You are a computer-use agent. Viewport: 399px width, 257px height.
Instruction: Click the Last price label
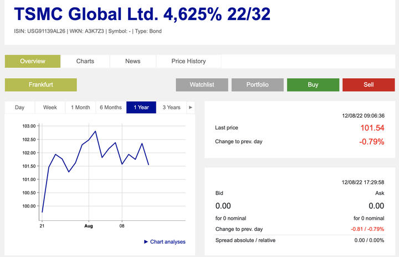pyautogui.click(x=227, y=128)
